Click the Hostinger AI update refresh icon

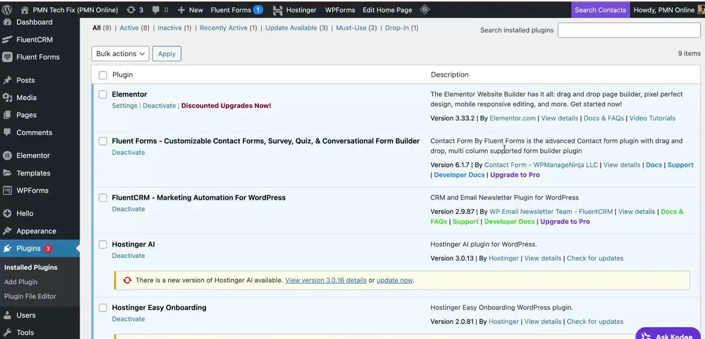(x=127, y=280)
